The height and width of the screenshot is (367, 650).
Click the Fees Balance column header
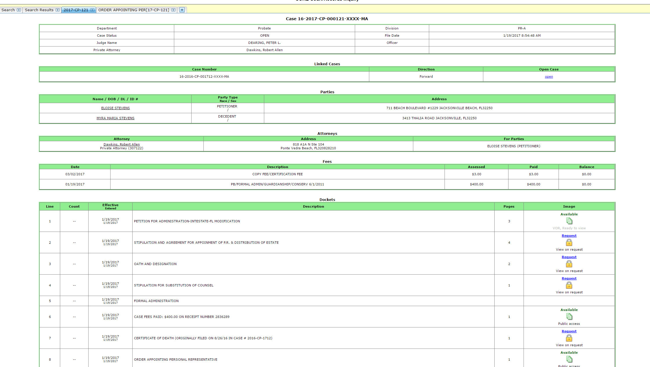587,167
